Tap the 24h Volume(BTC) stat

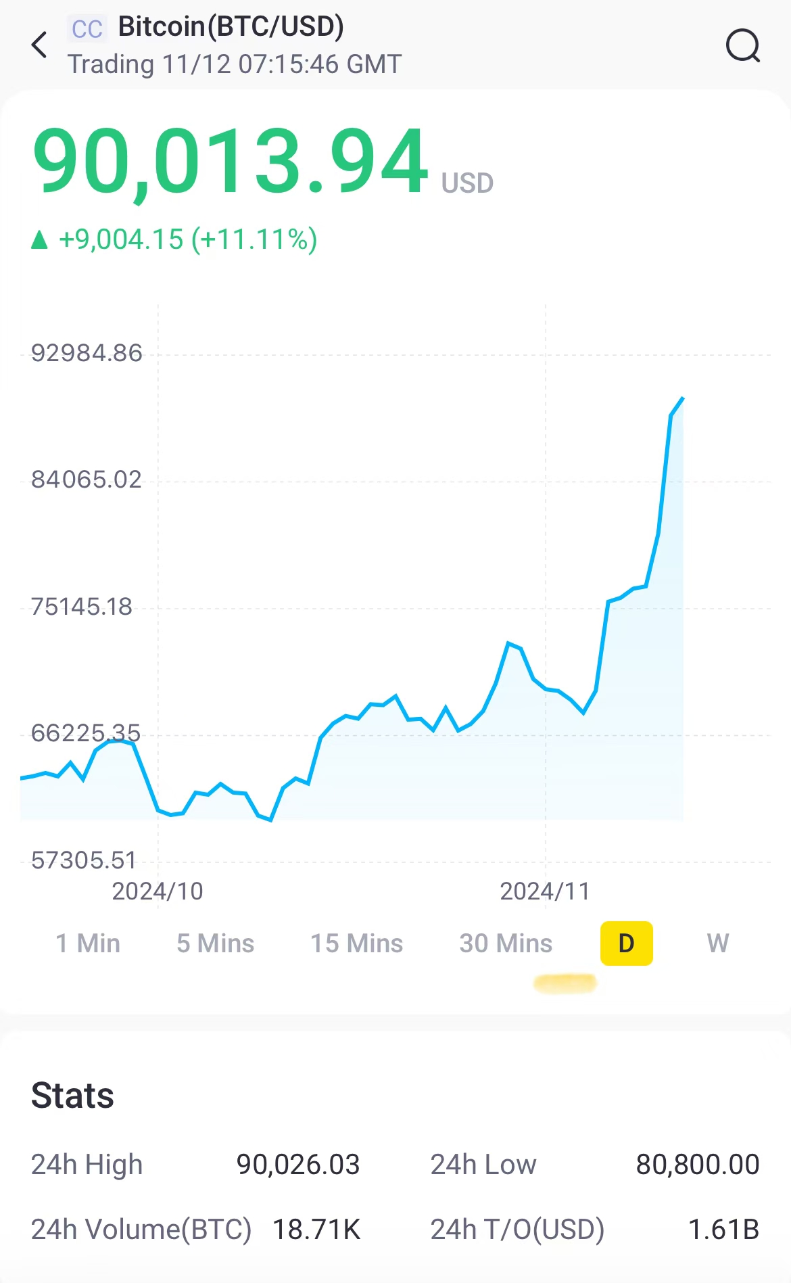tap(196, 1229)
